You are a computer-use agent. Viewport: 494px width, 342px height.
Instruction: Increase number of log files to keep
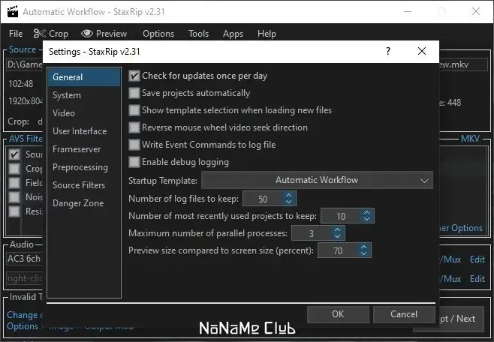(x=288, y=196)
